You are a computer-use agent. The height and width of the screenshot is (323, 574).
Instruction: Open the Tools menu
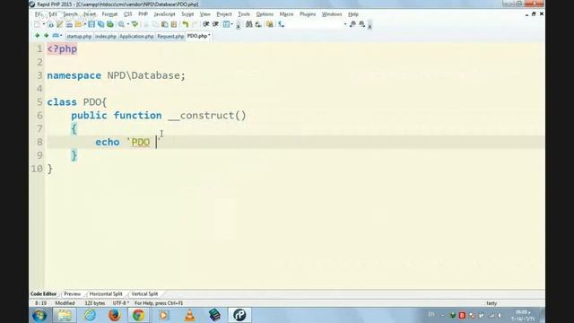point(244,14)
